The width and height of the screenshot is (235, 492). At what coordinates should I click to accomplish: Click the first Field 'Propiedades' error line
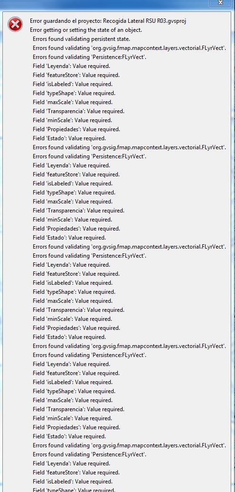[76, 130]
